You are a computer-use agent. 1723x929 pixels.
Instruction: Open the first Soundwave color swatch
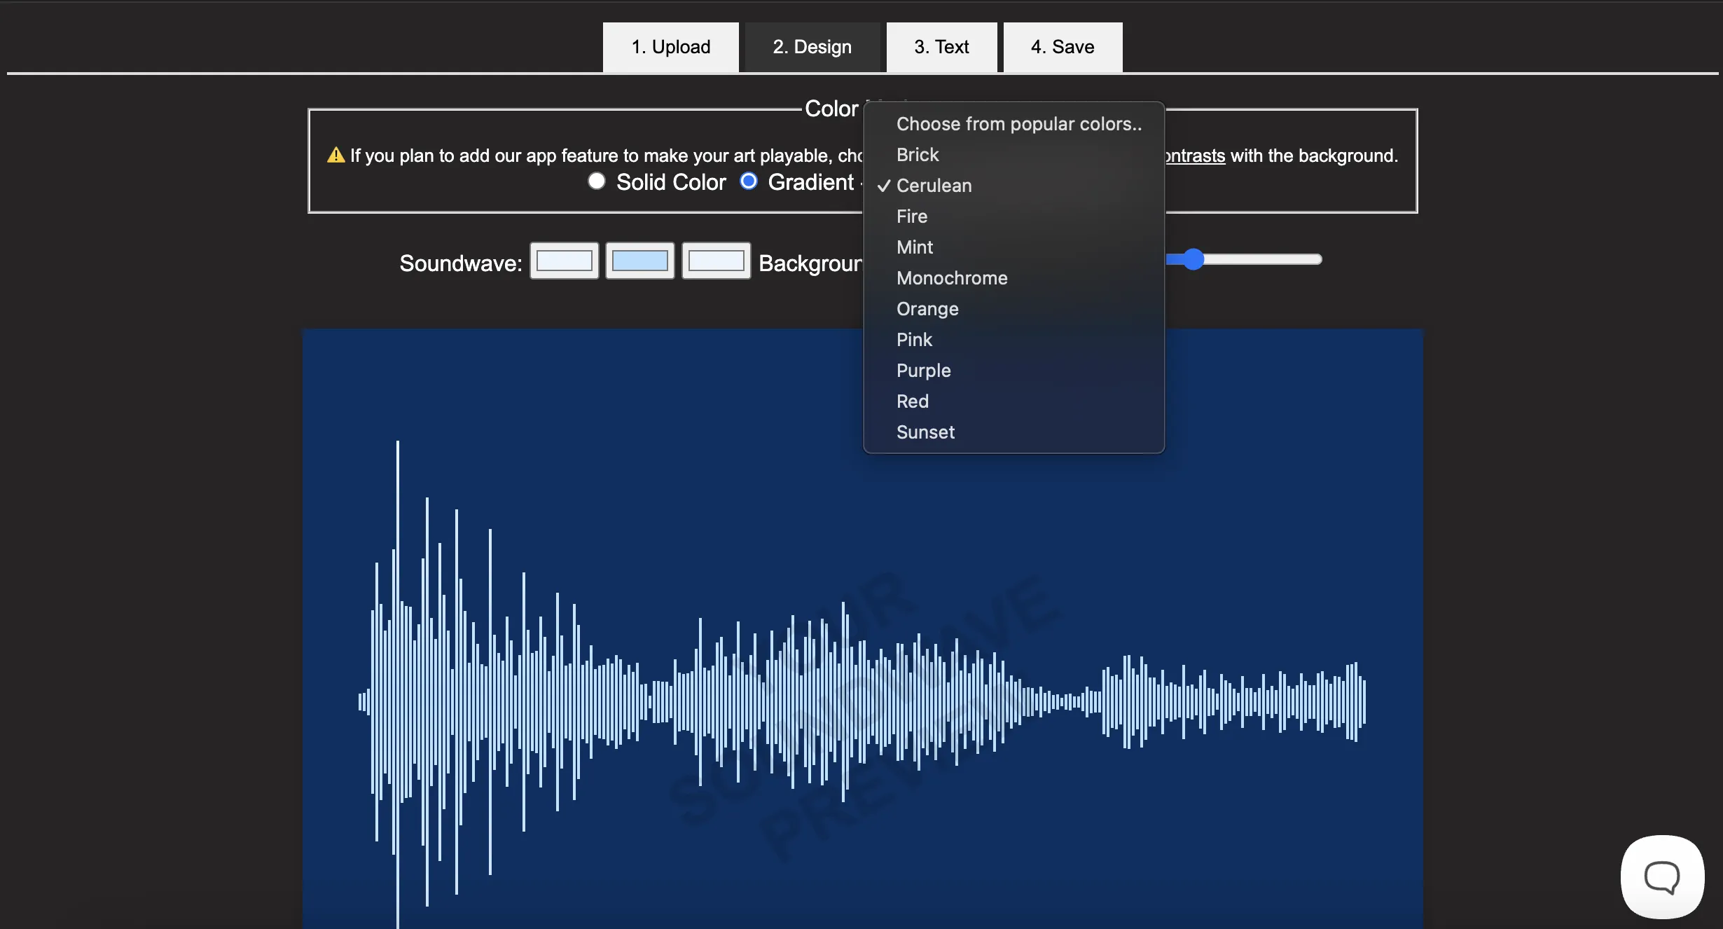click(x=565, y=261)
